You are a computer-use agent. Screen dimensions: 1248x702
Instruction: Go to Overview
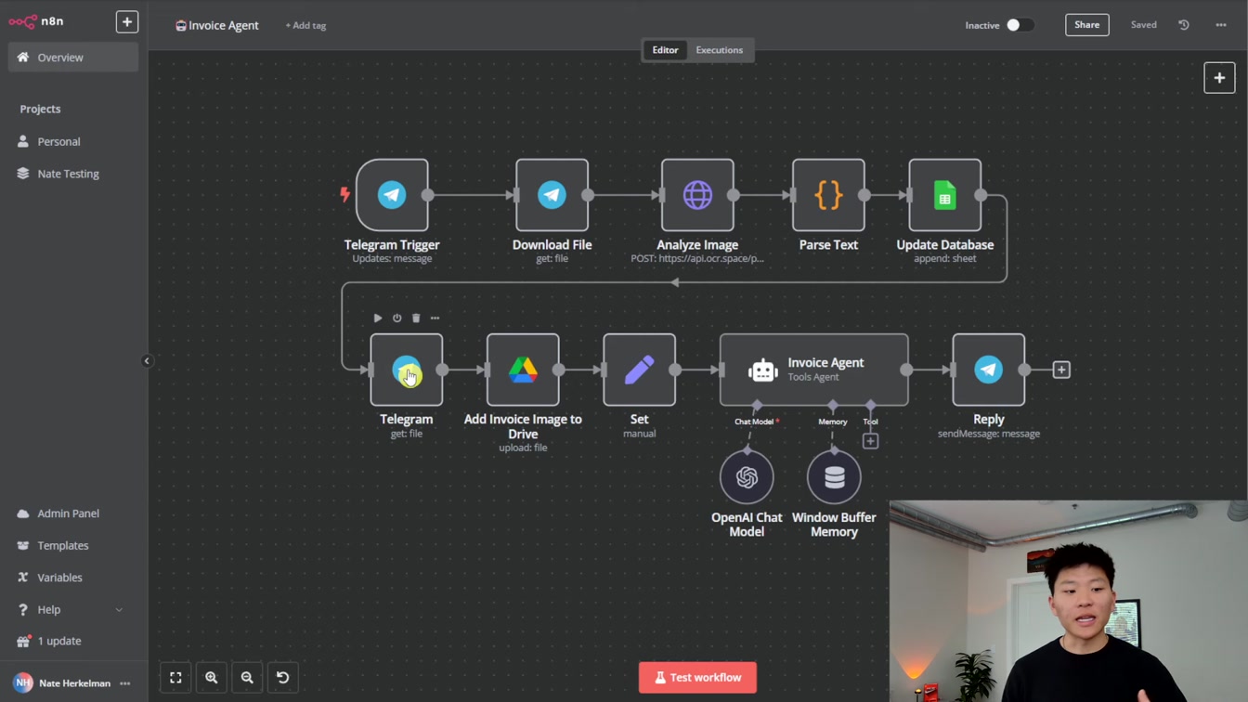click(73, 58)
